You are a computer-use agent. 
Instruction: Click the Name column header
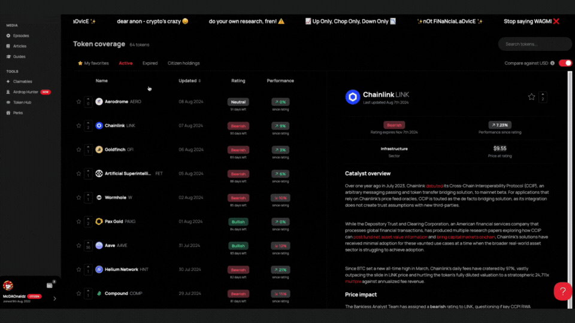coord(102,81)
